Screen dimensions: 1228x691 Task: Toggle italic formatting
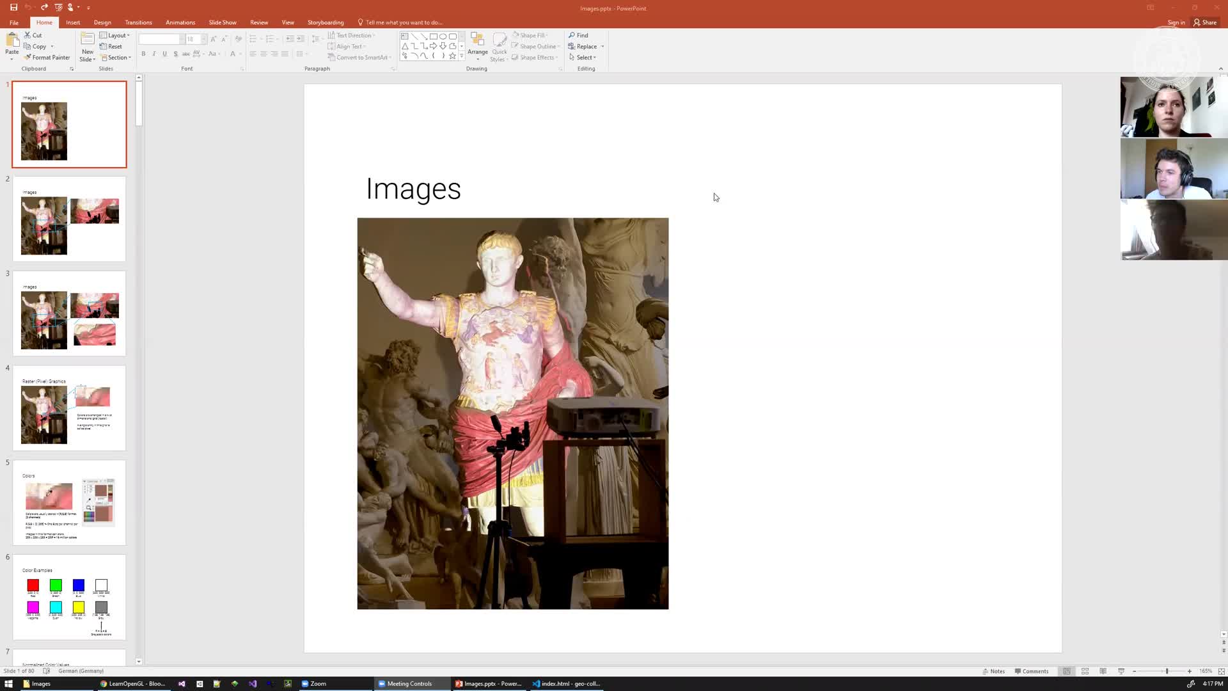153,54
